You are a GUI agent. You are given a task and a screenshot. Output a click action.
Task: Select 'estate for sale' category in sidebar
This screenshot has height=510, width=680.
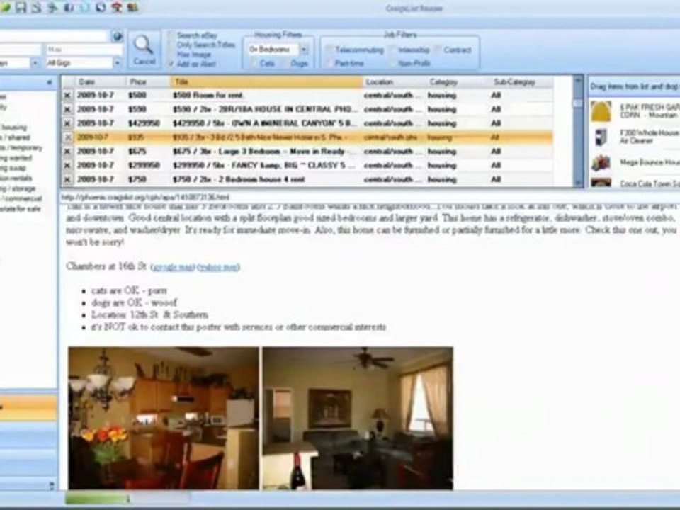click(21, 209)
